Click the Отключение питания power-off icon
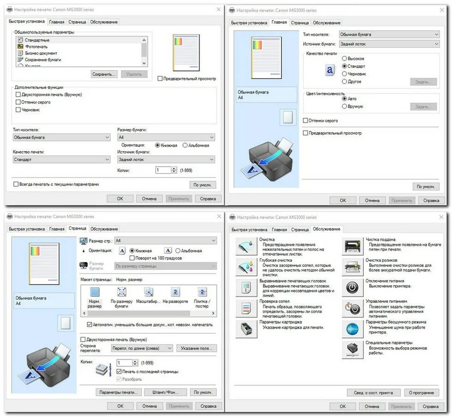 coord(353,288)
